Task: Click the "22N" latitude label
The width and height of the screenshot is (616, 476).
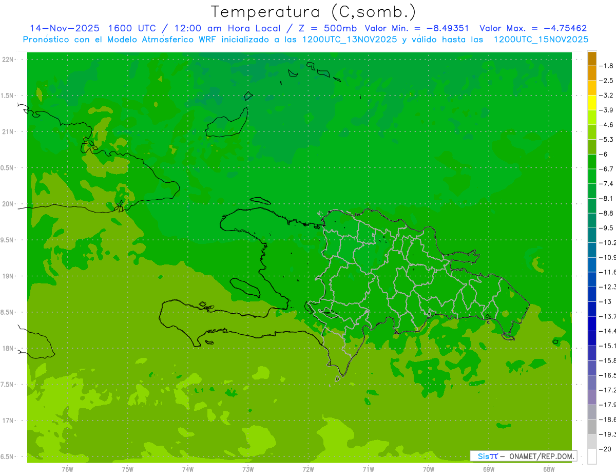Action: (8, 60)
